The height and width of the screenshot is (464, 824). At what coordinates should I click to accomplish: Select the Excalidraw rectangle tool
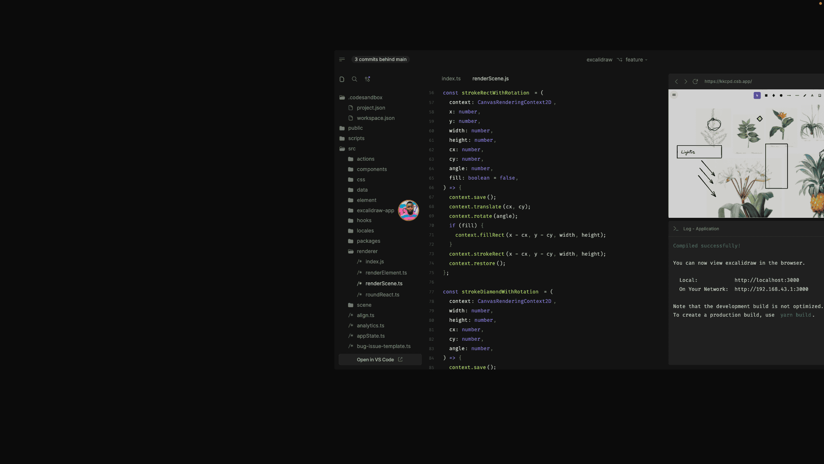[x=766, y=95]
